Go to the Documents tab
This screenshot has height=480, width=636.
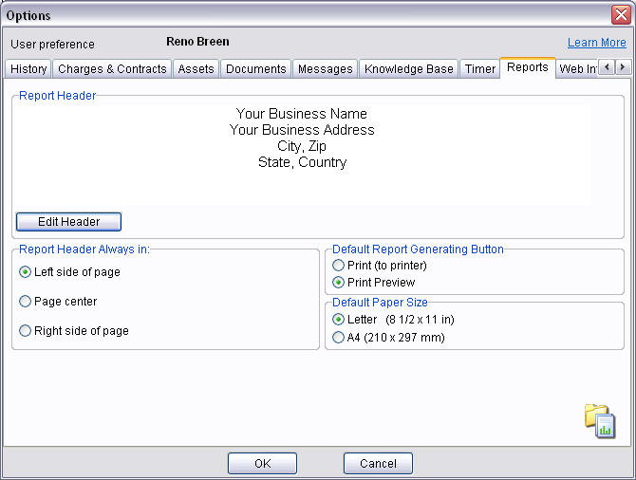coord(255,69)
